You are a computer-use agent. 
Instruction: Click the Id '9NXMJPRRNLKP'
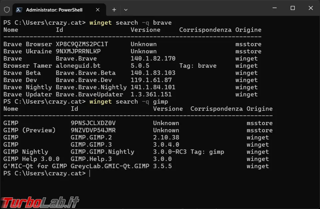(78, 51)
